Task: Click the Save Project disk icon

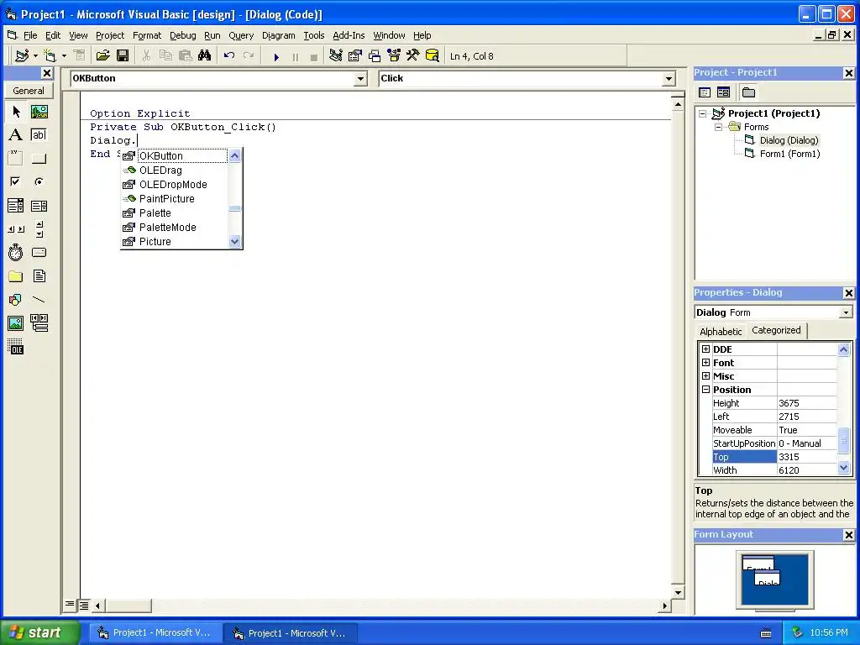Action: pos(123,55)
